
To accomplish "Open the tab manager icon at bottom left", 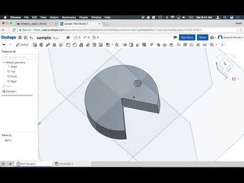I will (x=3, y=164).
